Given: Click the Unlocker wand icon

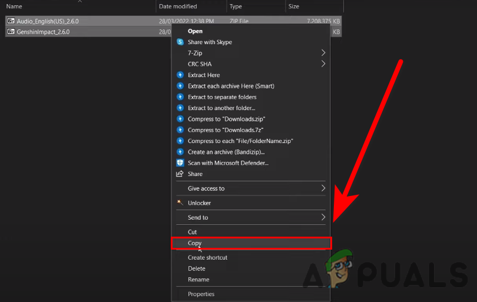Looking at the screenshot, I should (180, 203).
